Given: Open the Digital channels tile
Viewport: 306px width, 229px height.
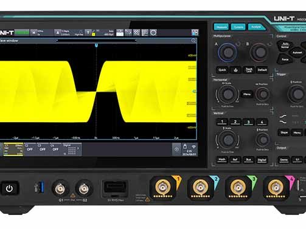Looking at the screenshot, I should tap(72, 149).
